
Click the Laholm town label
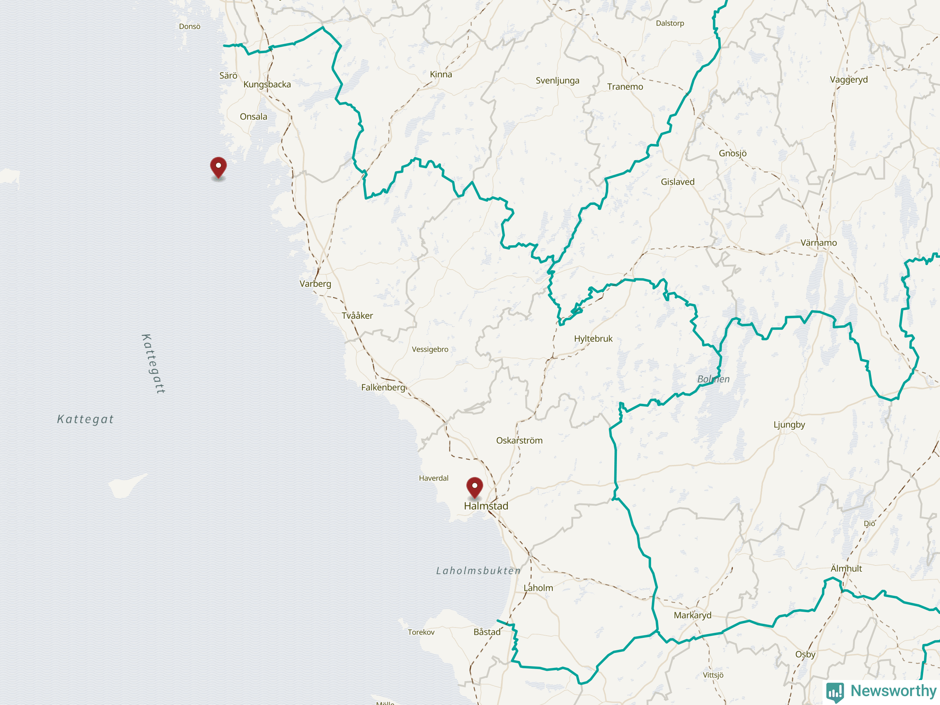point(538,588)
